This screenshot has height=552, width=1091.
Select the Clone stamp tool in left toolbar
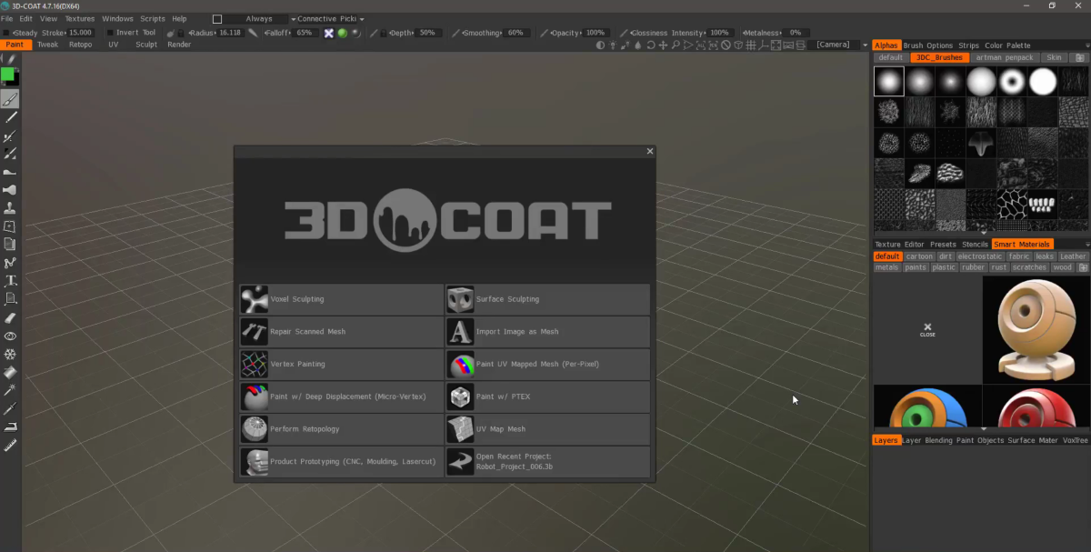click(10, 208)
